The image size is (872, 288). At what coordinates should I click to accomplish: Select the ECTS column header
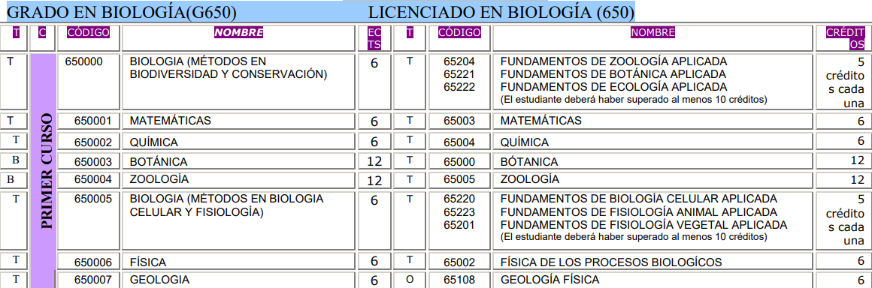374,38
